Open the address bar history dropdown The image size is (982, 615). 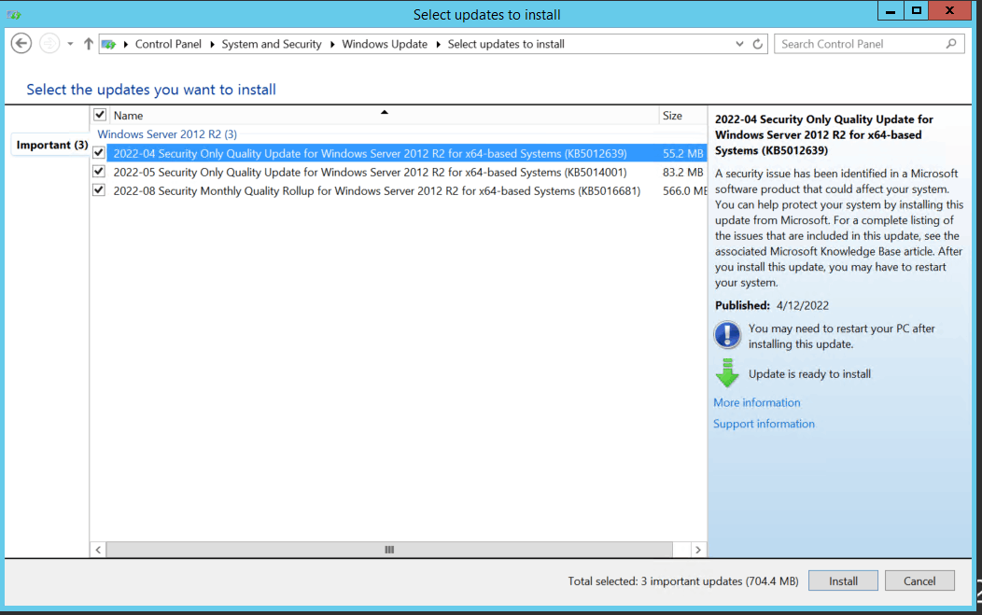[x=739, y=44]
